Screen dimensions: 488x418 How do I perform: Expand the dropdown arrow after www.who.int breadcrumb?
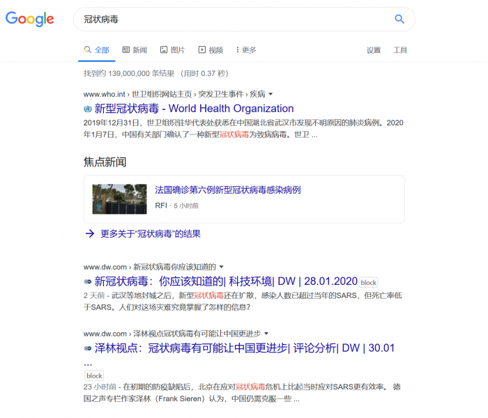point(270,94)
